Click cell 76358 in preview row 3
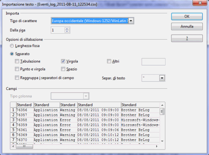Viewport: 209px width, 155px height. coord(25,120)
